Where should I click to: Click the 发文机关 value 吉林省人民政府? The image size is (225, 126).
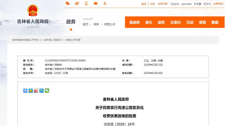tap(53, 65)
